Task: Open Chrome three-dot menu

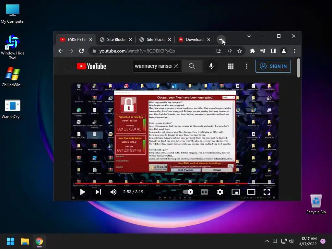Action: click(x=294, y=51)
